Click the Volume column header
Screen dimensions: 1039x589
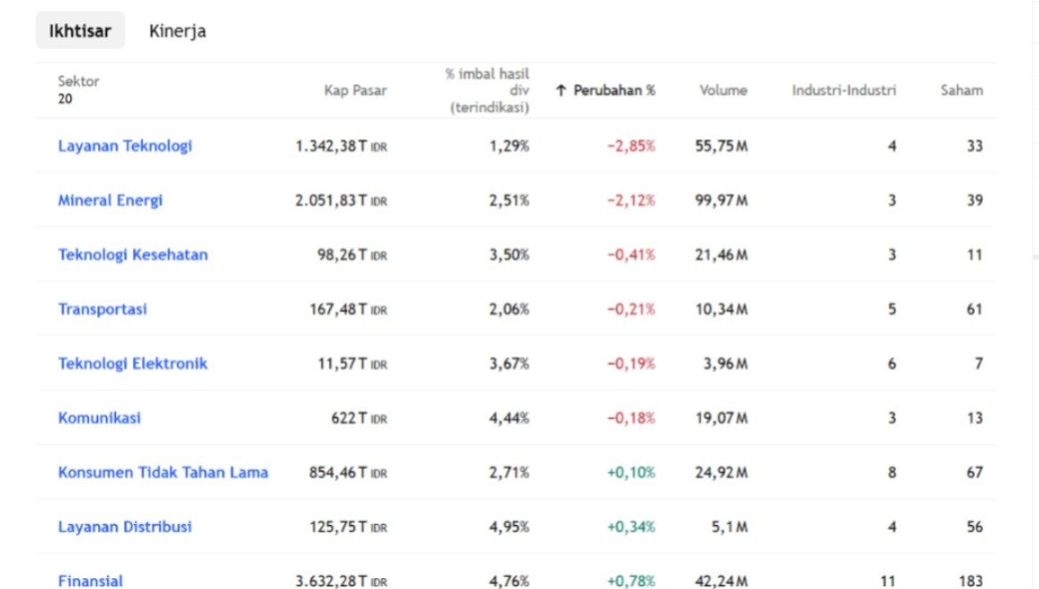click(722, 90)
